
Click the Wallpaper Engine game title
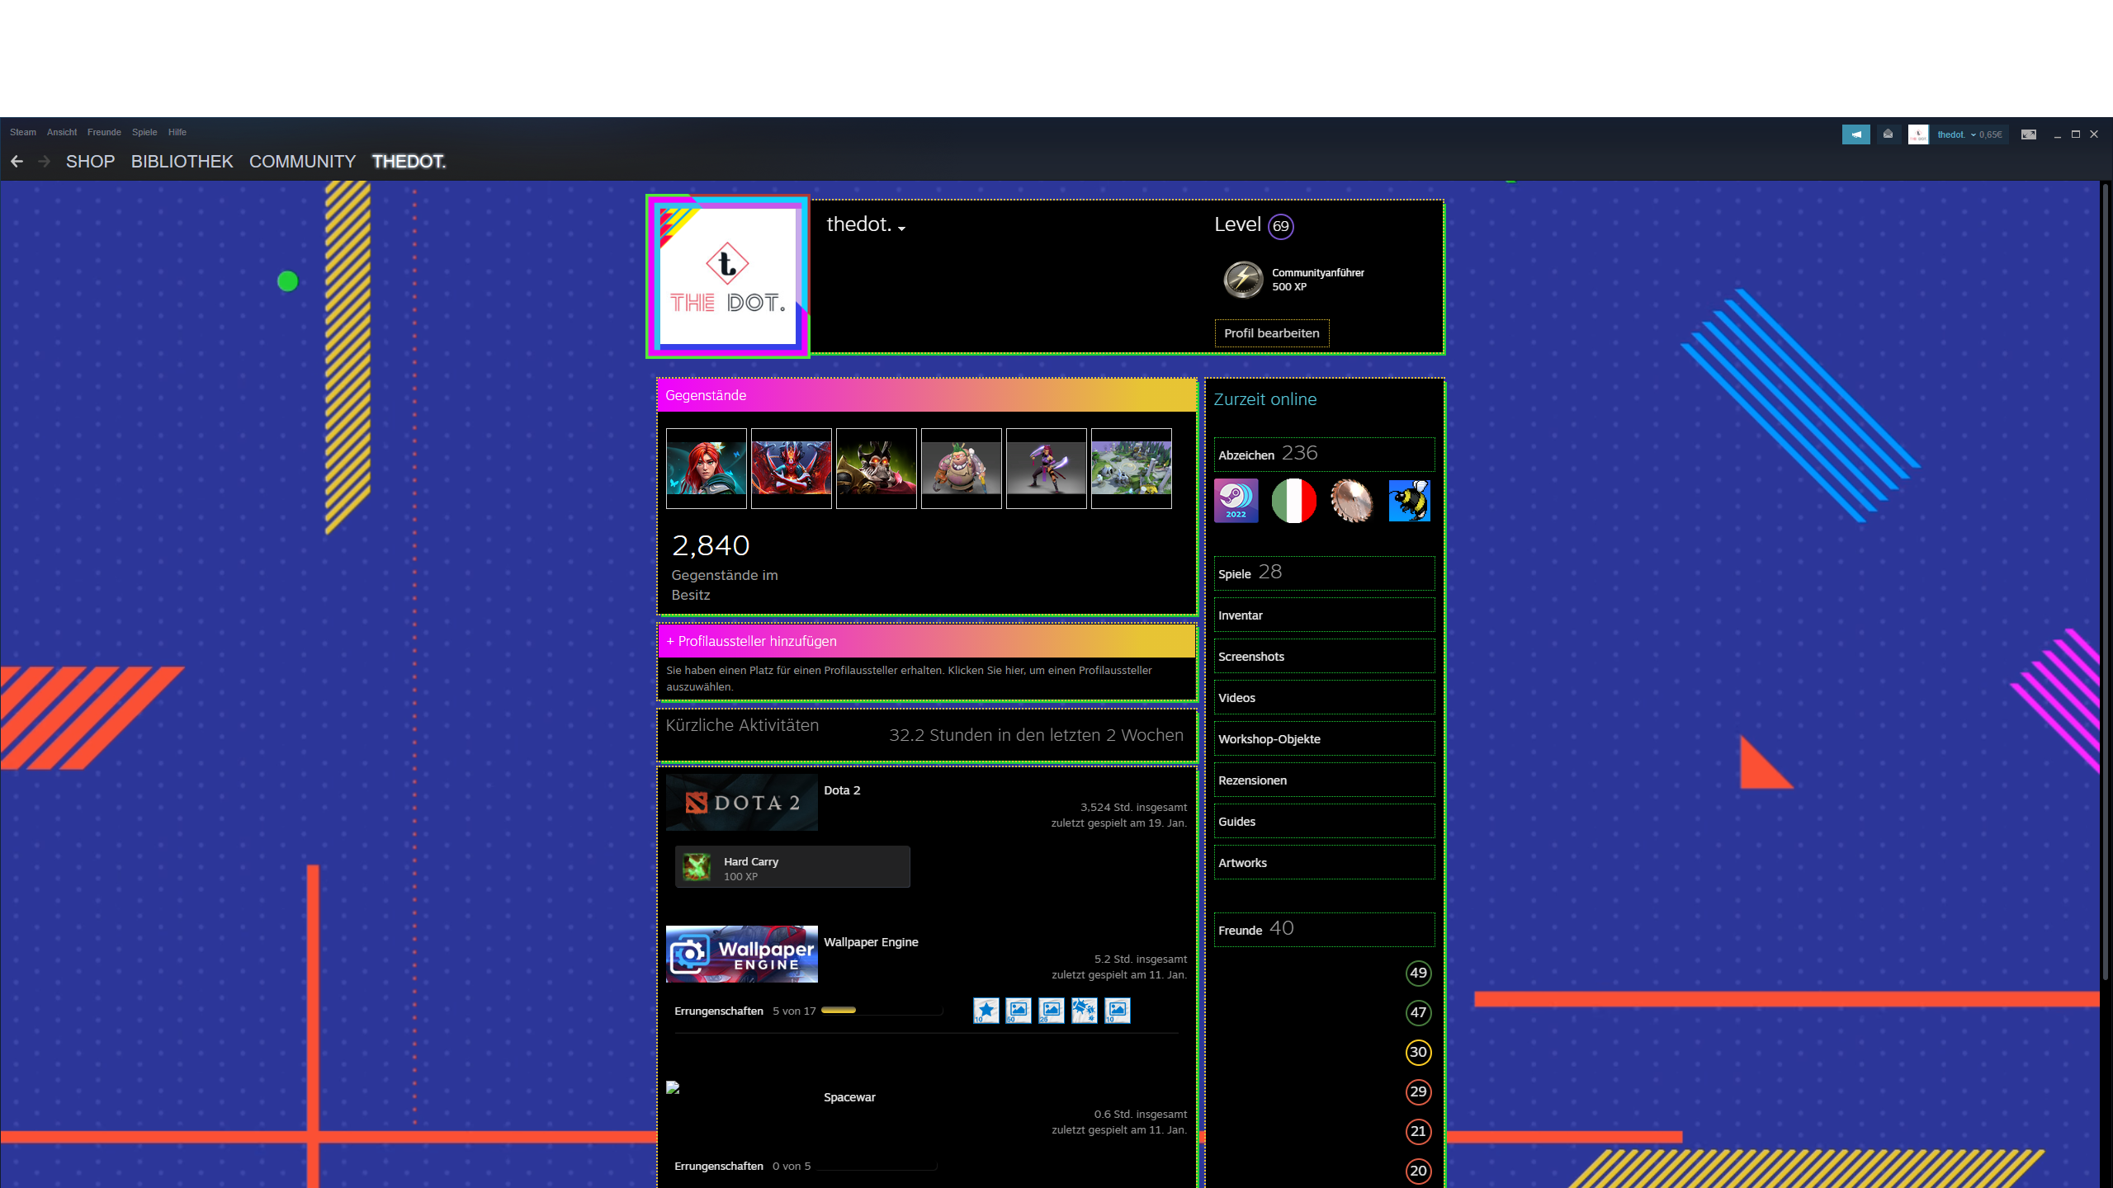pyautogui.click(x=871, y=942)
